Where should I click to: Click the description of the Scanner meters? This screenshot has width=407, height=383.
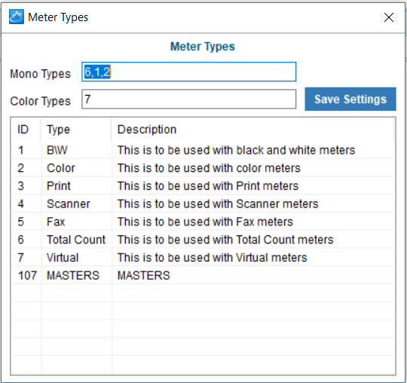pos(218,204)
